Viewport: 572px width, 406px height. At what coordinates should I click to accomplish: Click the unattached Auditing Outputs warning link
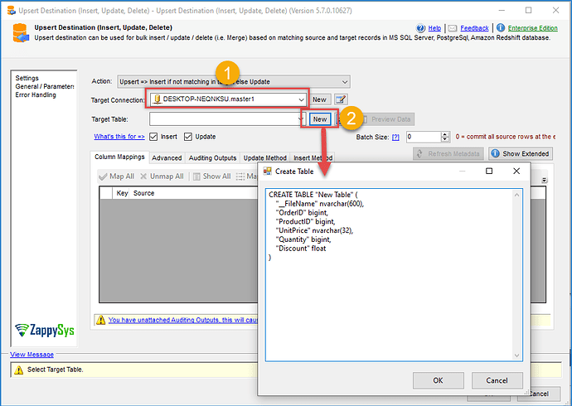coord(183,320)
